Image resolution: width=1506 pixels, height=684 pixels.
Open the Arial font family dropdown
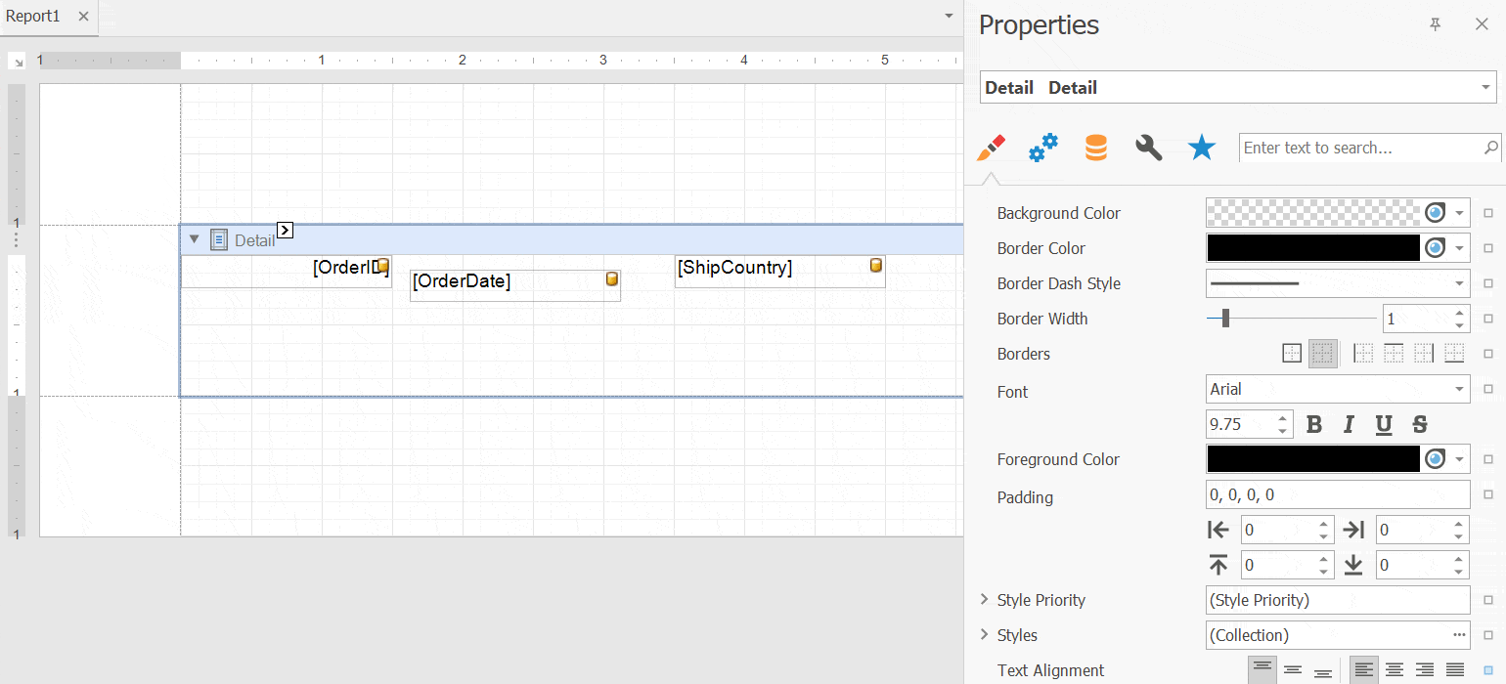pyautogui.click(x=1459, y=389)
